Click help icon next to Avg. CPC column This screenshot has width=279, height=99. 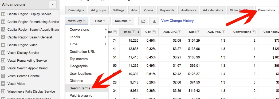179,32
